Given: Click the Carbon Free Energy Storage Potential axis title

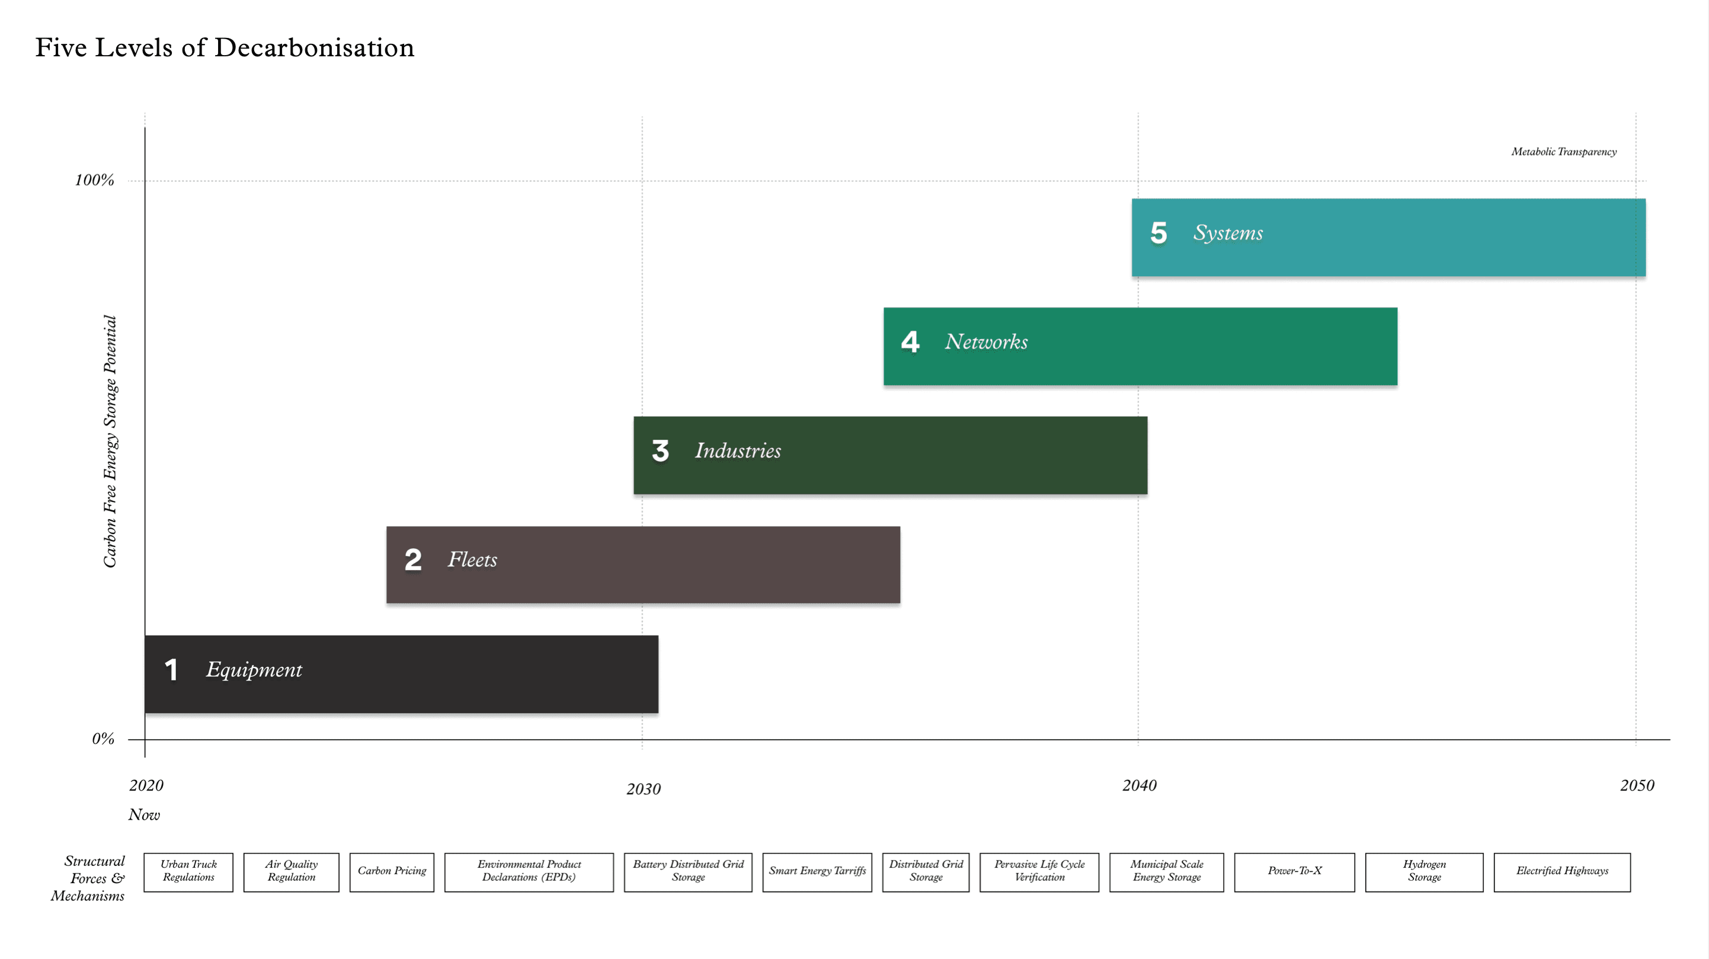Looking at the screenshot, I should coord(110,442).
